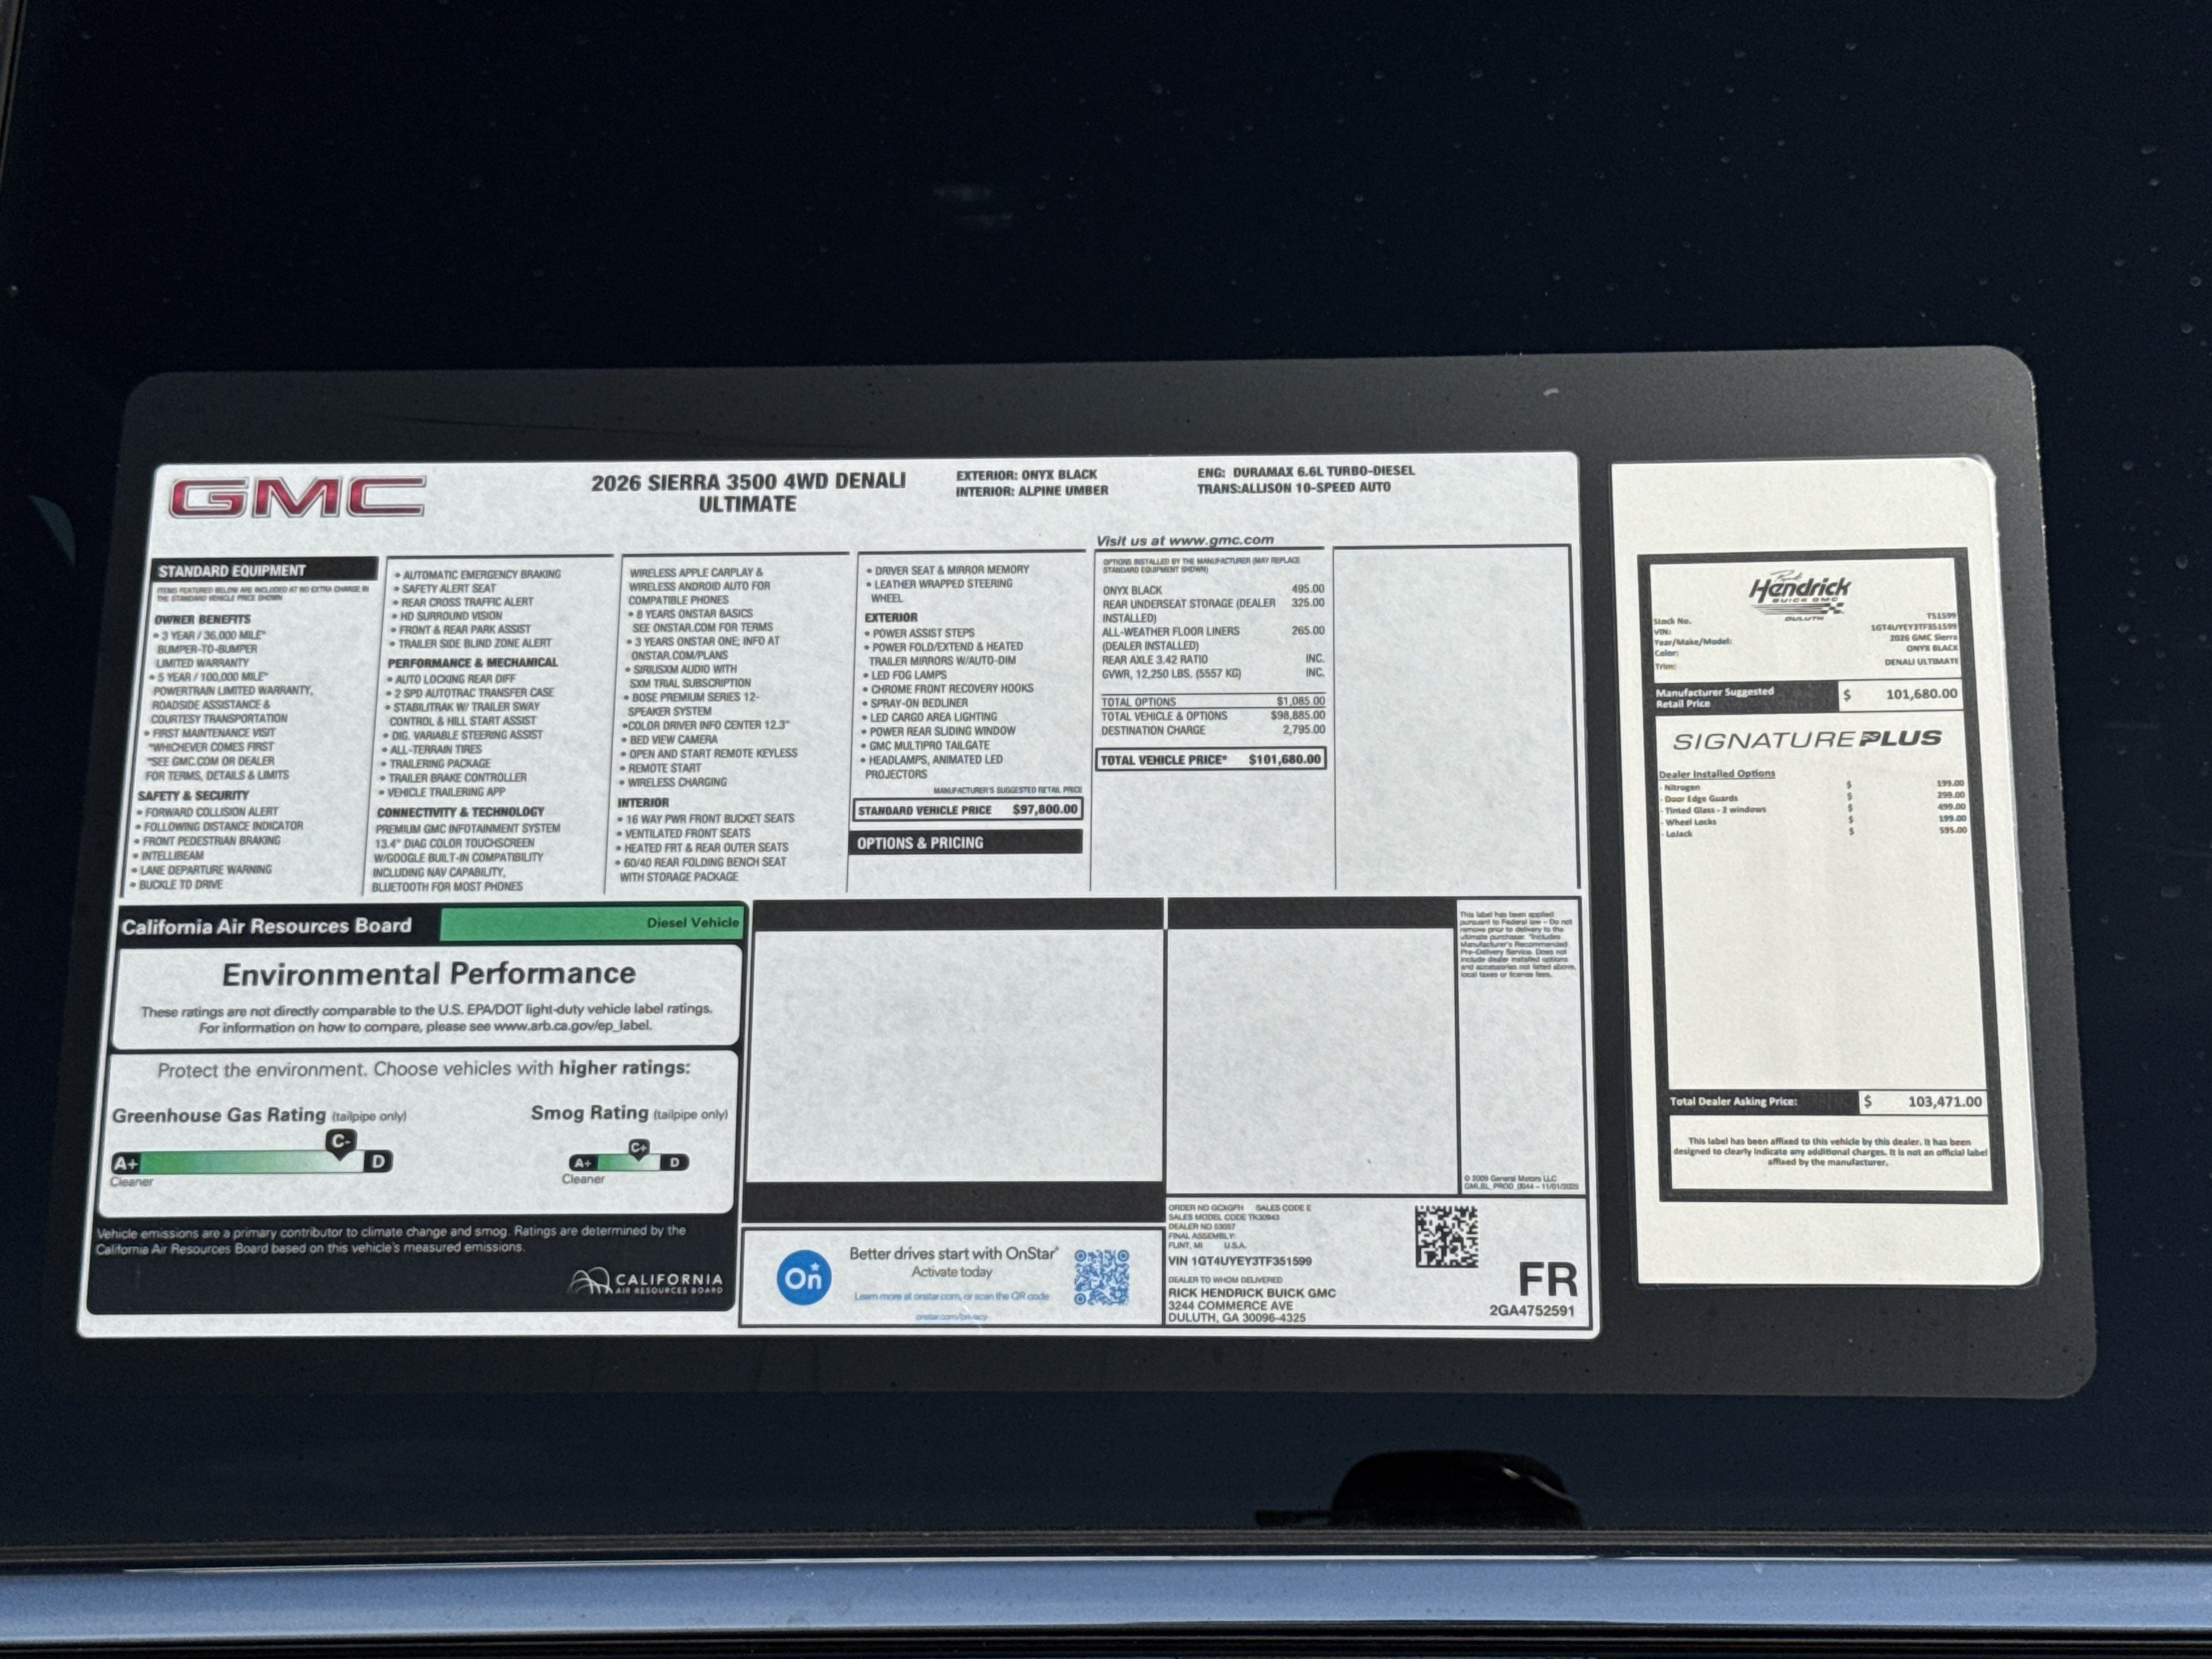The height and width of the screenshot is (1659, 2212).
Task: Click 'ENG: DURAMAX 6.6L TURBO-DIESEL'
Action: pos(1306,471)
